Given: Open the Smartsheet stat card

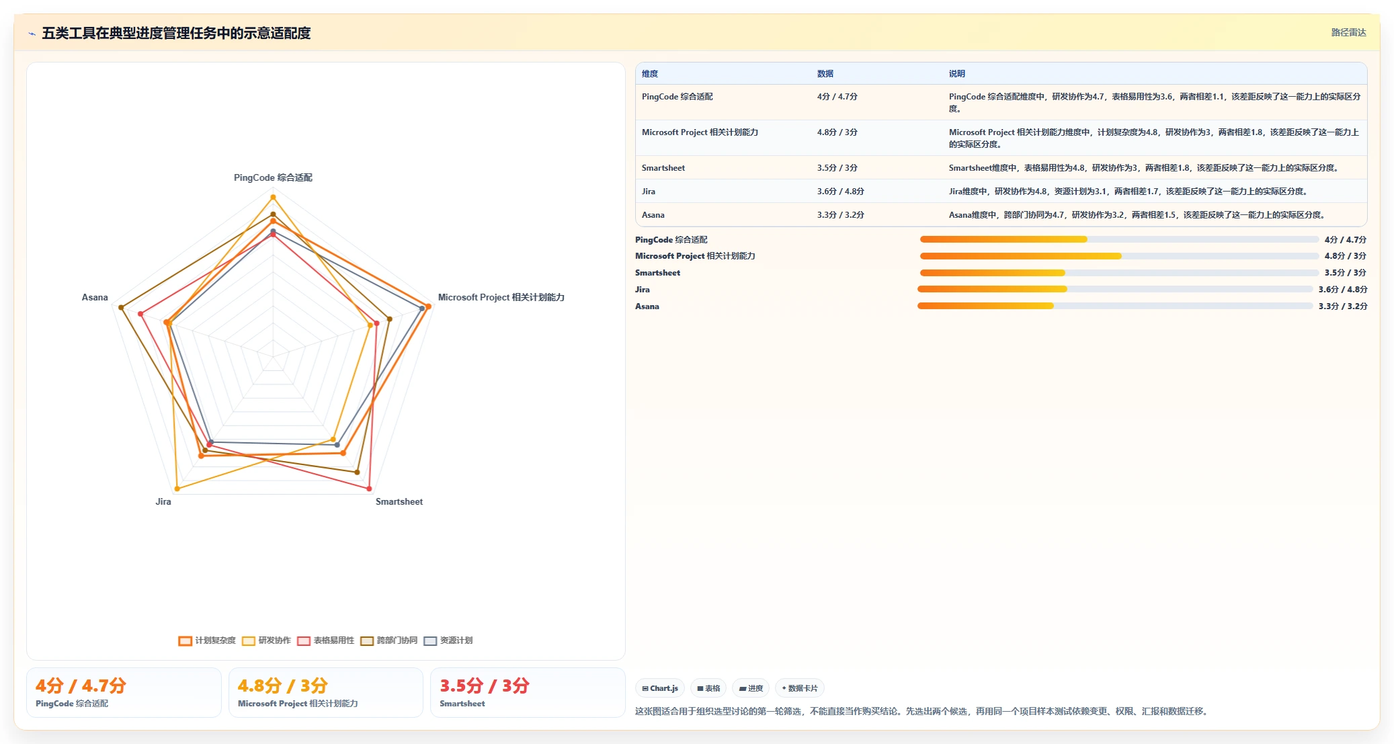Looking at the screenshot, I should click(528, 692).
